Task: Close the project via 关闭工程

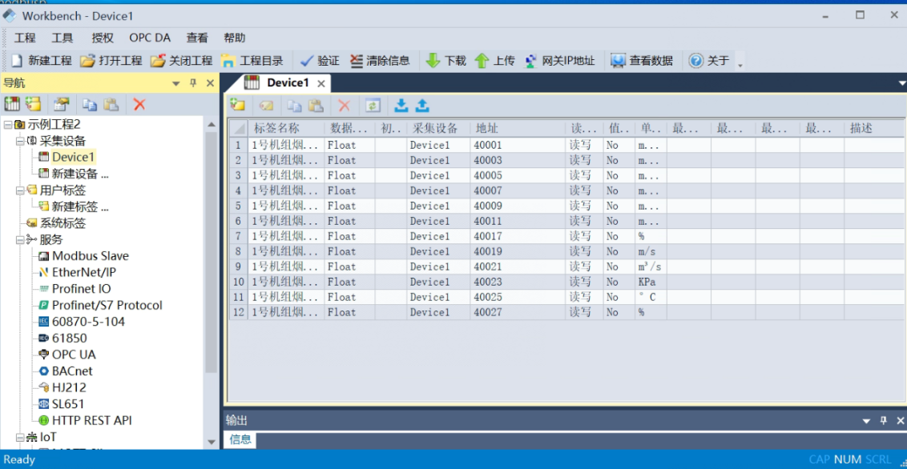Action: [181, 61]
